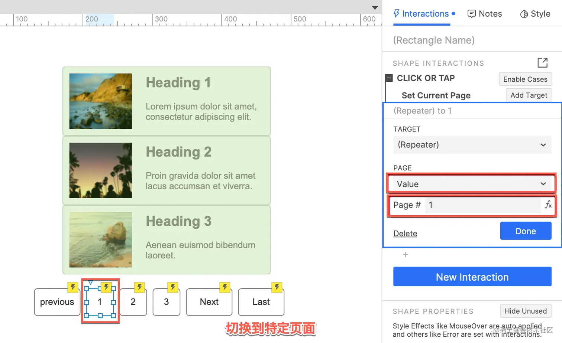Click New Interaction button
This screenshot has height=343, width=562.
pos(472,277)
